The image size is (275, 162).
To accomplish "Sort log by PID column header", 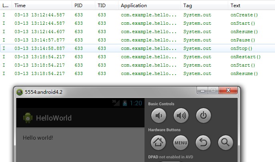I will (x=83, y=6).
